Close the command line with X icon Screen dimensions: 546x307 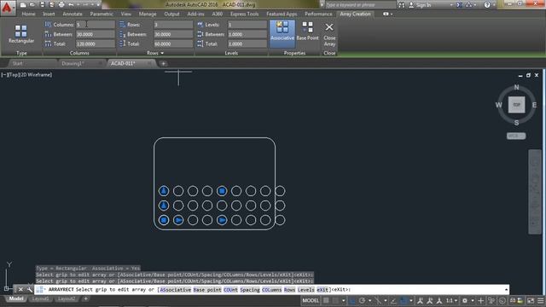[x=20, y=290]
